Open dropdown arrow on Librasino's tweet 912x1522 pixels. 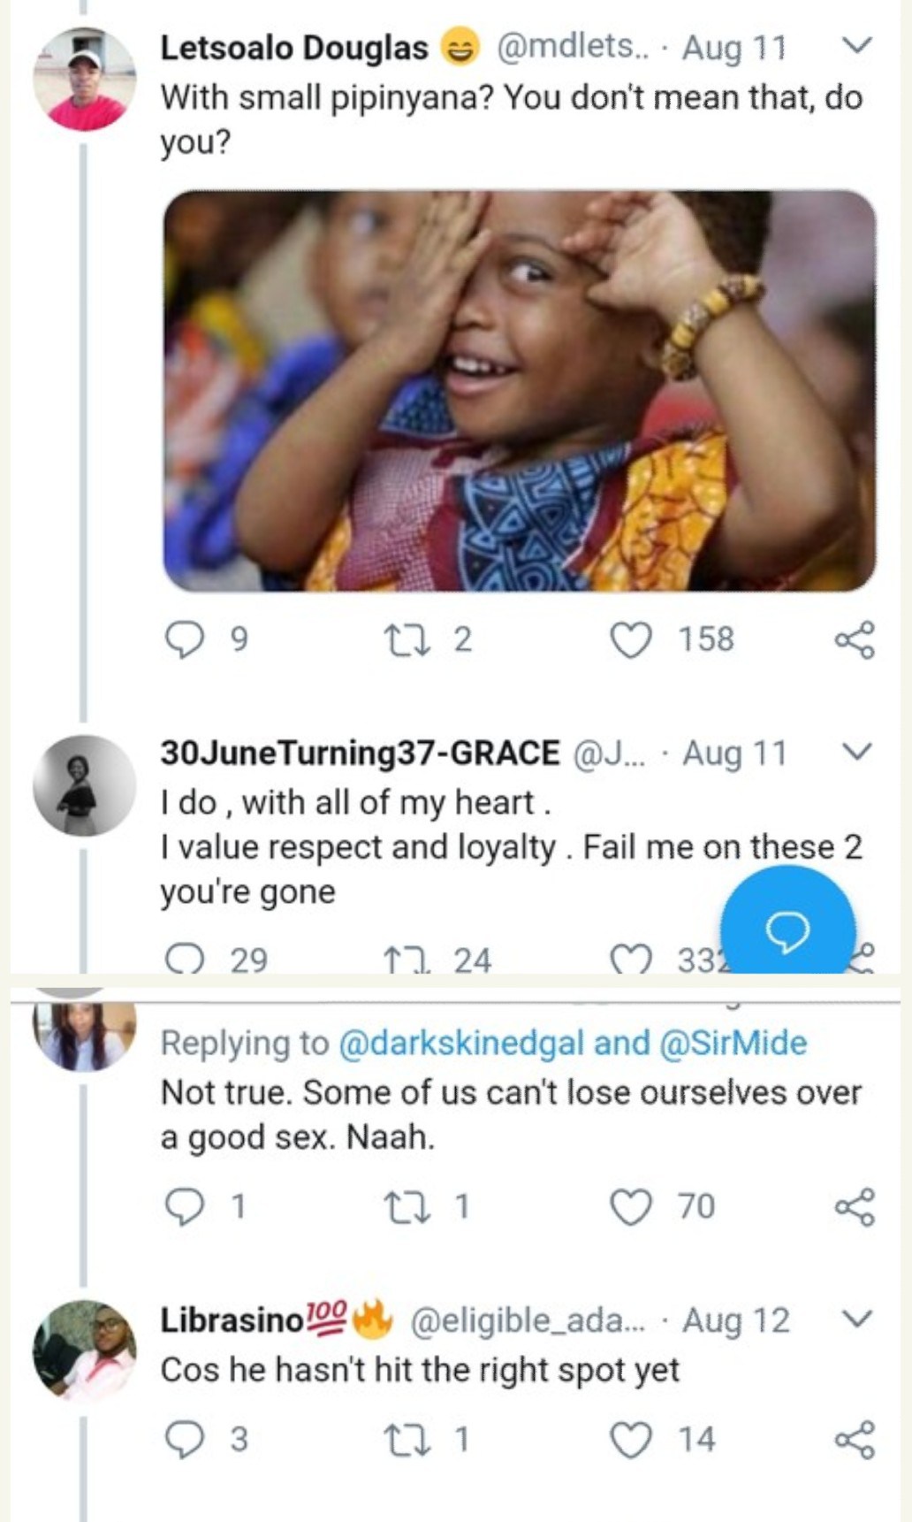click(856, 1319)
